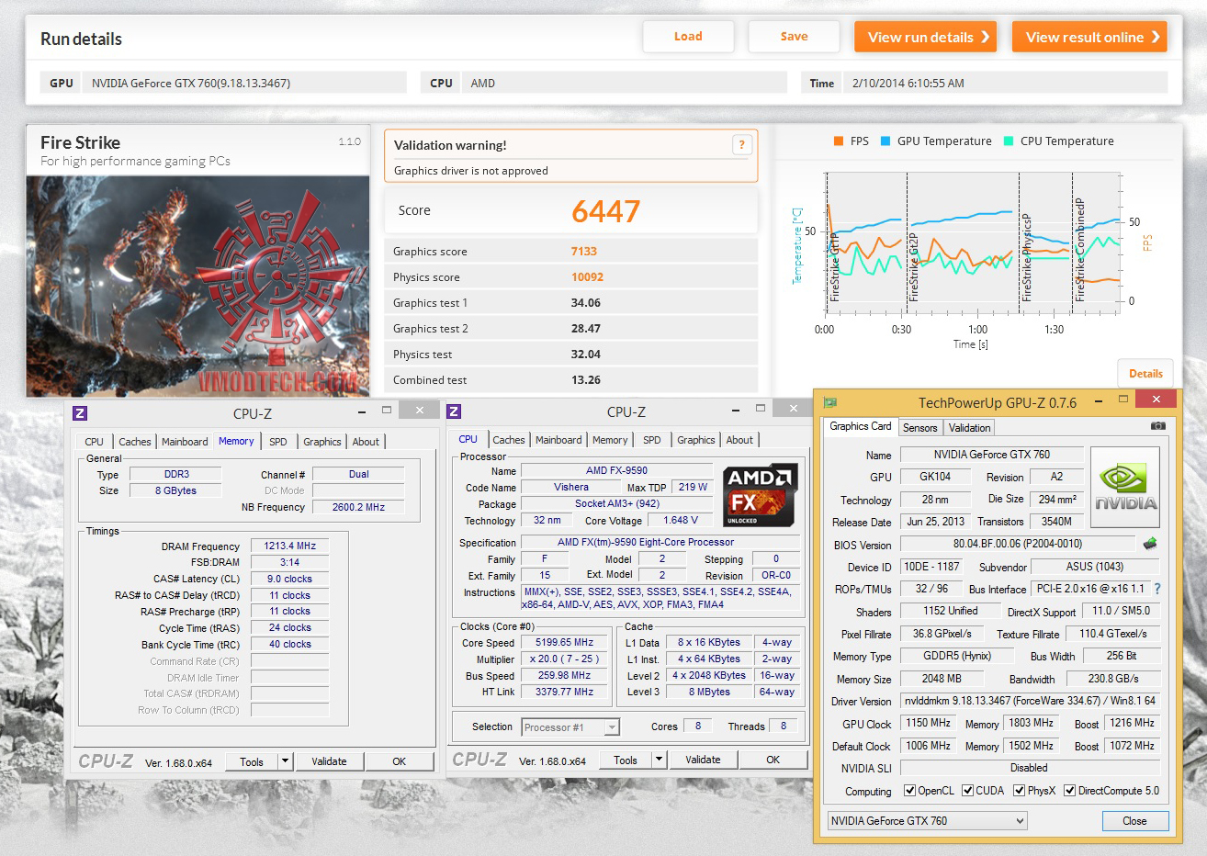Click View run details button
The height and width of the screenshot is (856, 1207).
925,37
